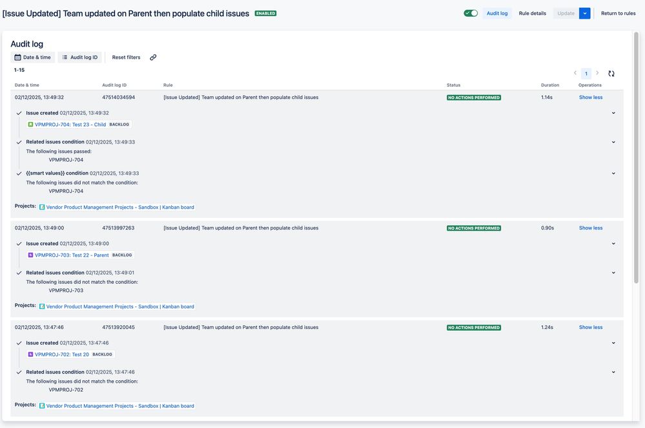Click project icon in second entry's Projects row
Viewport: 645px width, 428px height.
click(42, 306)
